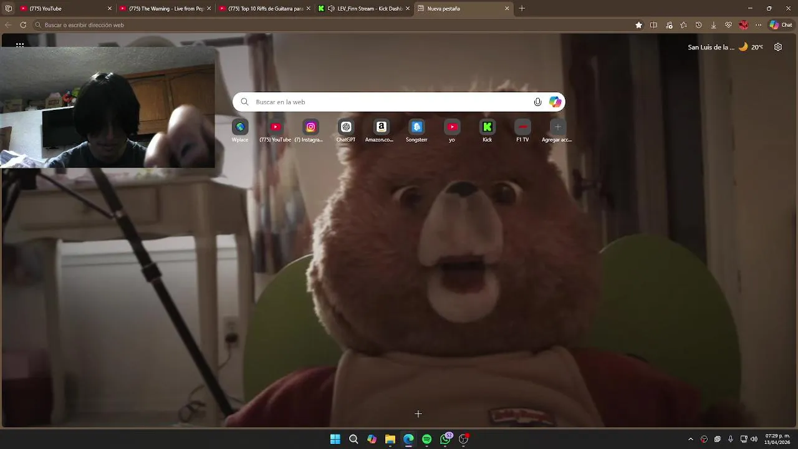Open the media control music icon
Viewport: 798px width, 449px height.
pos(669,25)
